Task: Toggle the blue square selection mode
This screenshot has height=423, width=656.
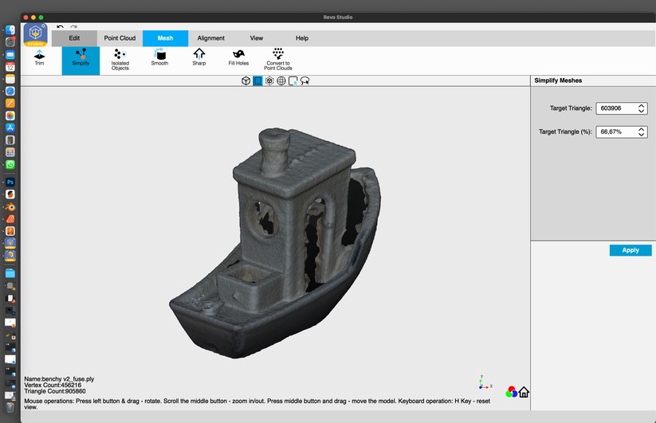Action: 257,81
